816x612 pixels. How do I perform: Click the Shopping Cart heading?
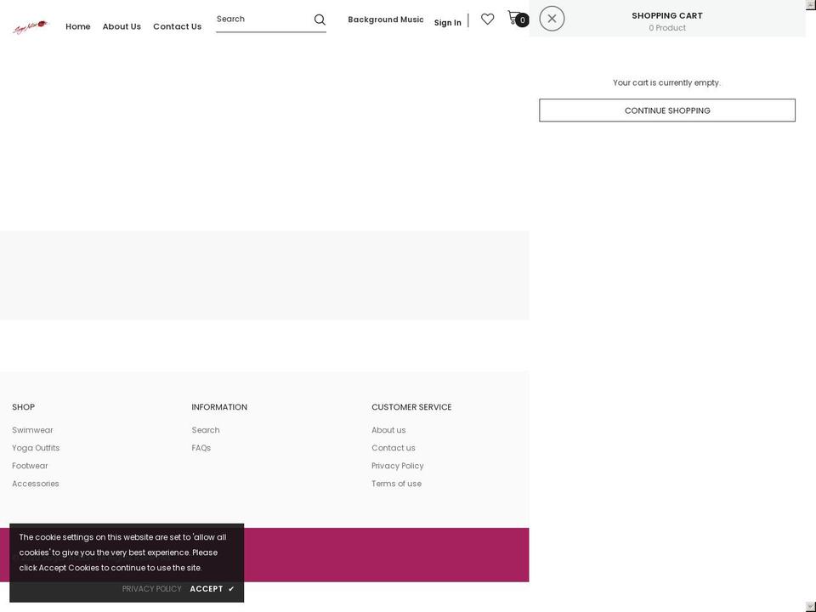[666, 15]
